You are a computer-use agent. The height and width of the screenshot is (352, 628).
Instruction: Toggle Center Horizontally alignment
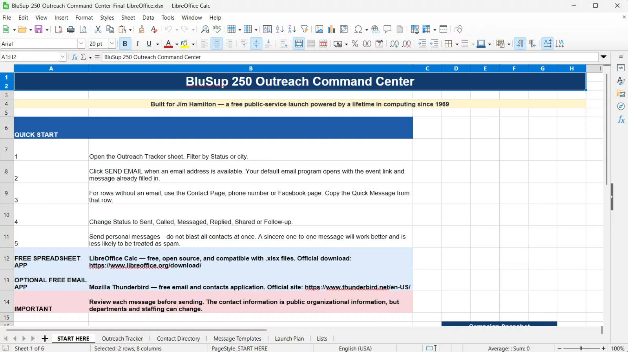217,44
